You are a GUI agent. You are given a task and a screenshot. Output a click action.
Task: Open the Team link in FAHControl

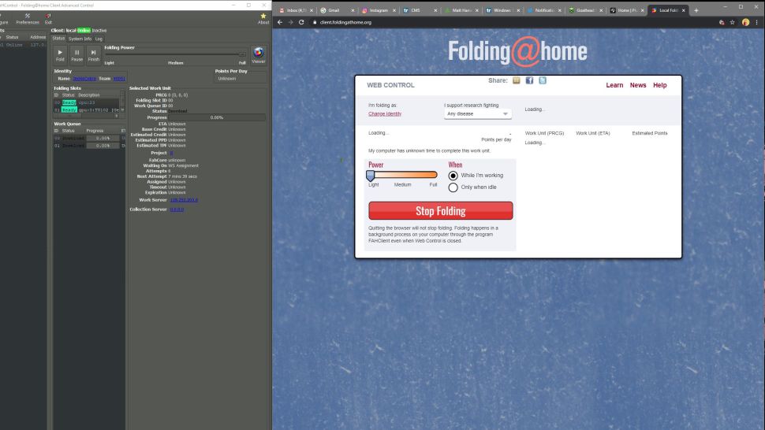(x=119, y=79)
